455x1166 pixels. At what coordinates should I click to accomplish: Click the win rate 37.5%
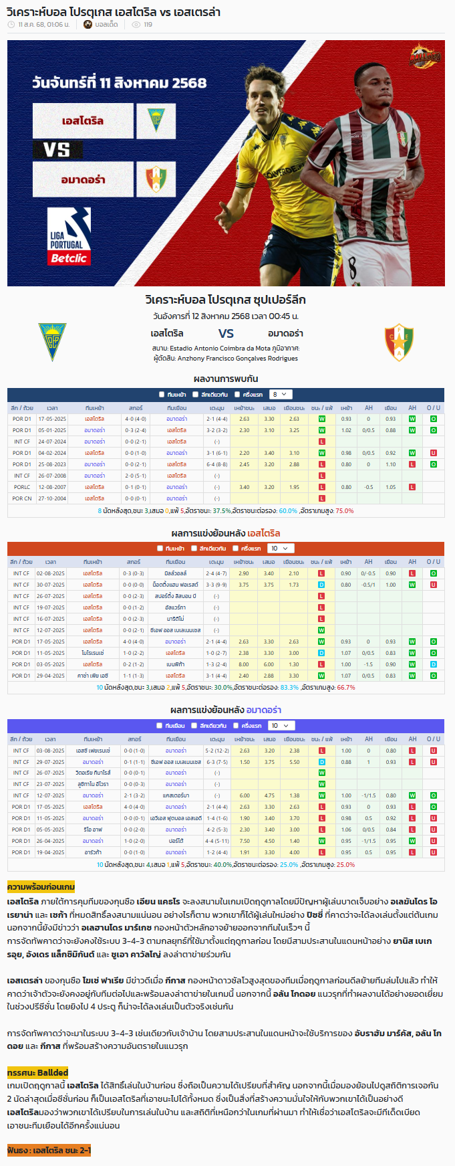(x=222, y=511)
